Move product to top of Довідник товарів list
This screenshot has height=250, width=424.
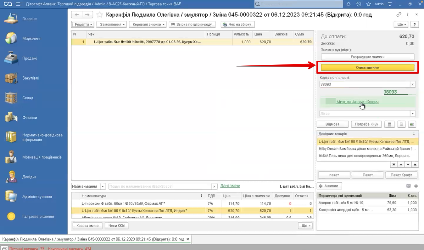click(x=393, y=164)
